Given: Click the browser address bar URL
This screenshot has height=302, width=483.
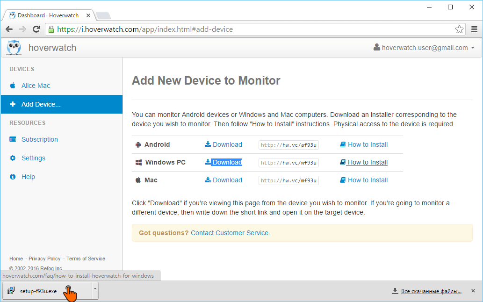Looking at the screenshot, I should (x=145, y=29).
